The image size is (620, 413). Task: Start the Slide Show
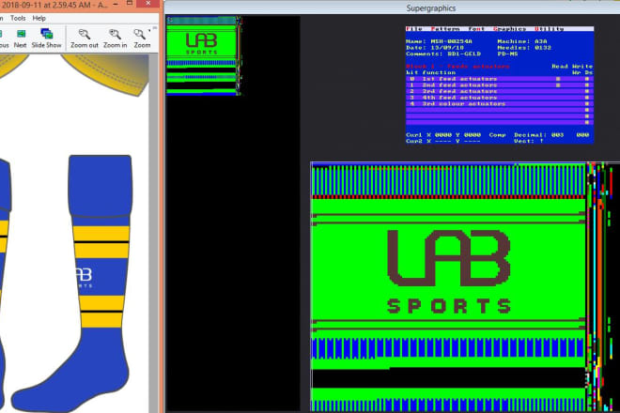(x=47, y=38)
